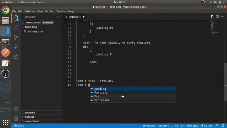Viewport: 227px width, 128px height.
Task: Open notifications bell in status bar
Action: tap(223, 126)
